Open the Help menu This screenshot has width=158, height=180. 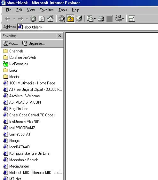pyautogui.click(x=75, y=10)
